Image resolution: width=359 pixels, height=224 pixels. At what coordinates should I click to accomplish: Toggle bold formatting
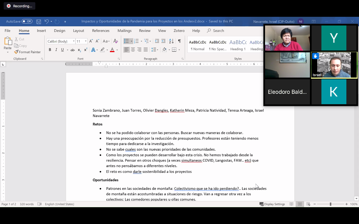(x=50, y=50)
